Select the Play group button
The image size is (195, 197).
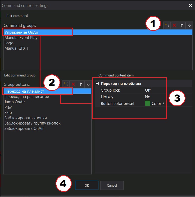coord(48,107)
